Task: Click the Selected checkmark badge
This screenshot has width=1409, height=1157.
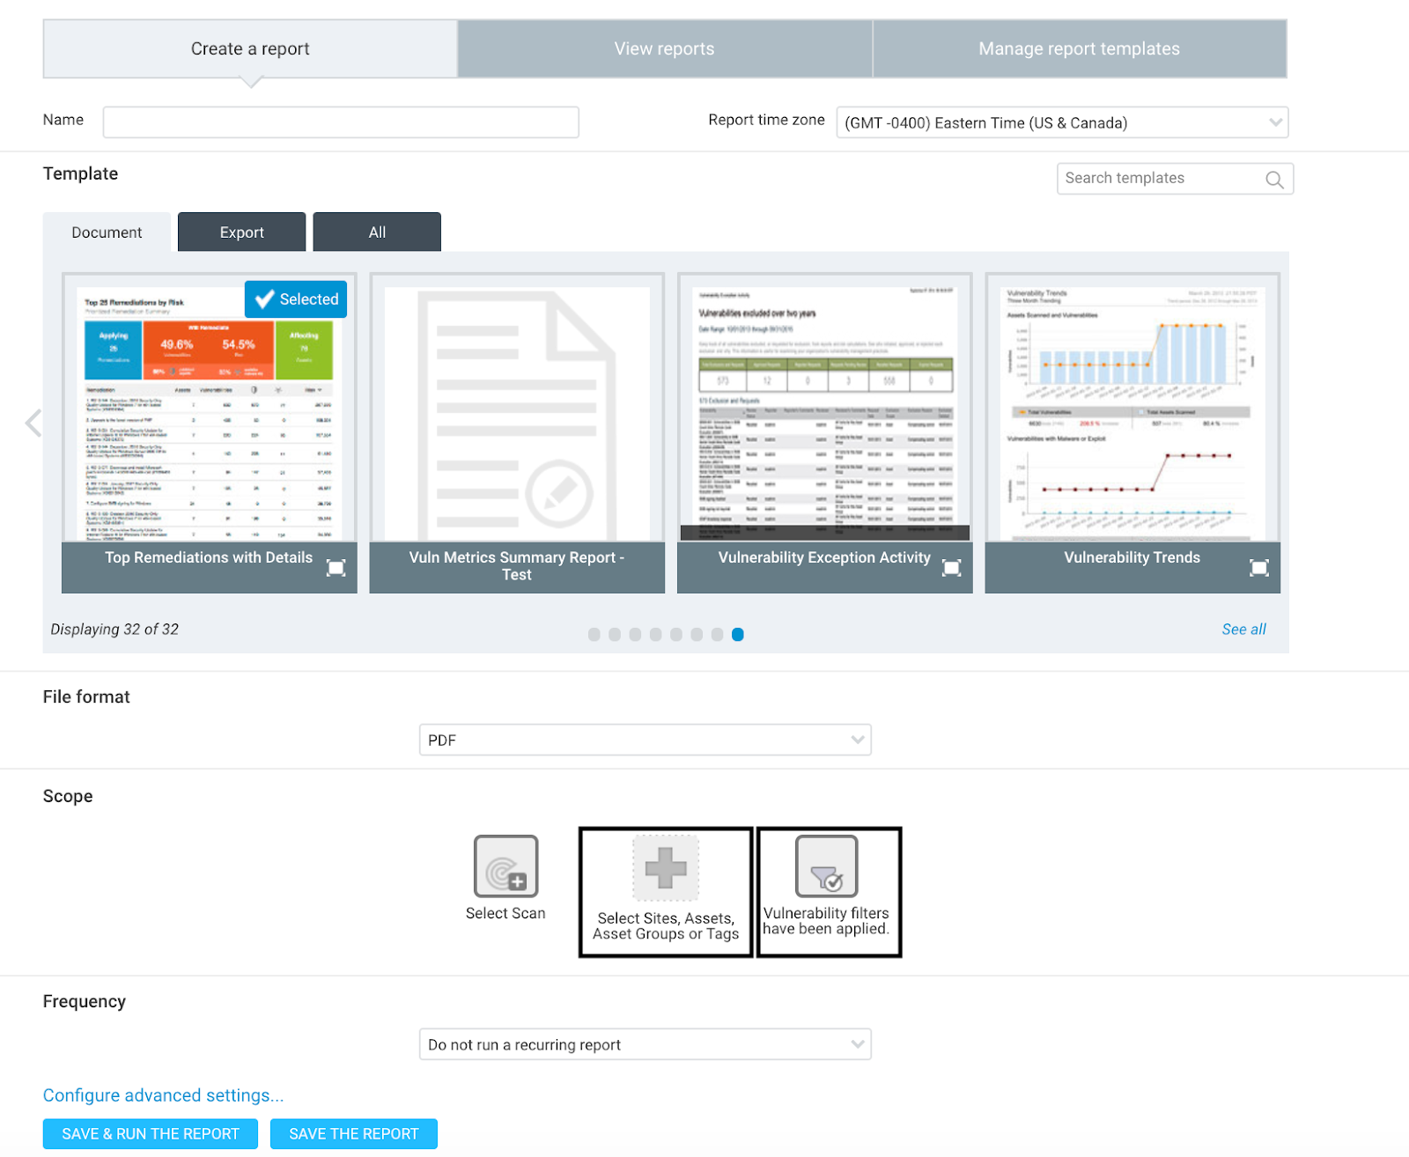Action: pos(296,299)
